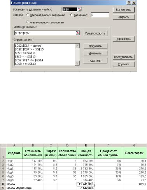This screenshot has width=147, height=190.
Task: Click cell Изд6
Action: tap(14, 180)
